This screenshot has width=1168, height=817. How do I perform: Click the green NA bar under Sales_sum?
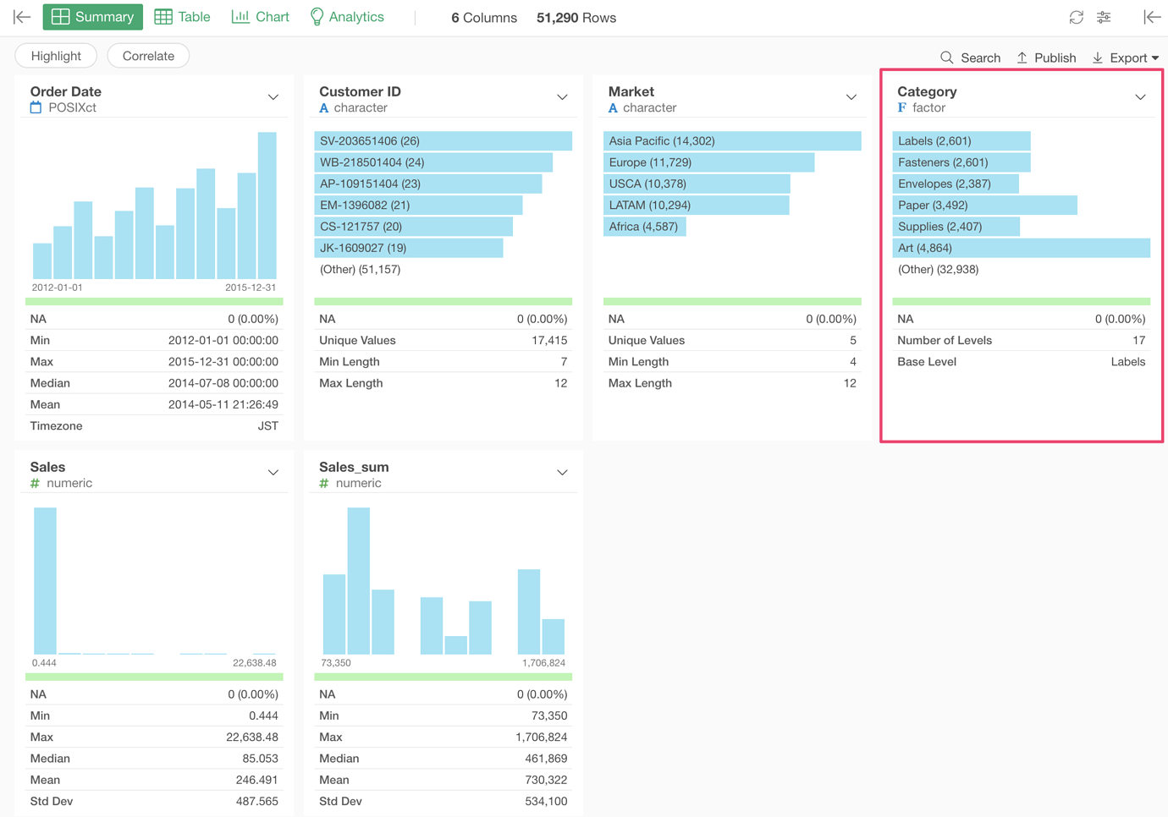click(443, 677)
